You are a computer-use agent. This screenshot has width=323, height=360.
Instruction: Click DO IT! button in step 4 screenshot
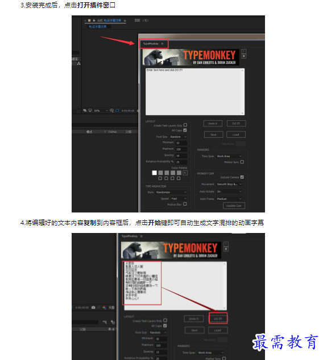[x=218, y=318]
